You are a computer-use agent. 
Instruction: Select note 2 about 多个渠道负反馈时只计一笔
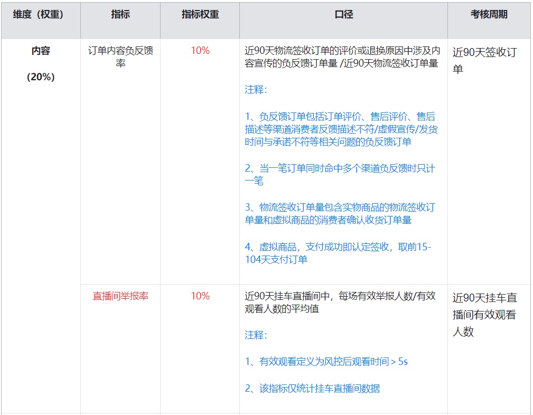tap(340, 175)
